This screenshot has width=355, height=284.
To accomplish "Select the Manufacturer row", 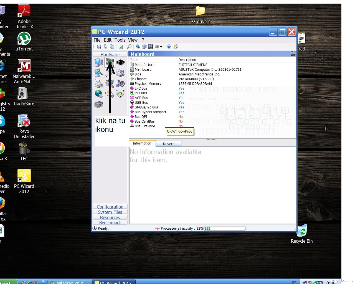I will [x=212, y=65].
